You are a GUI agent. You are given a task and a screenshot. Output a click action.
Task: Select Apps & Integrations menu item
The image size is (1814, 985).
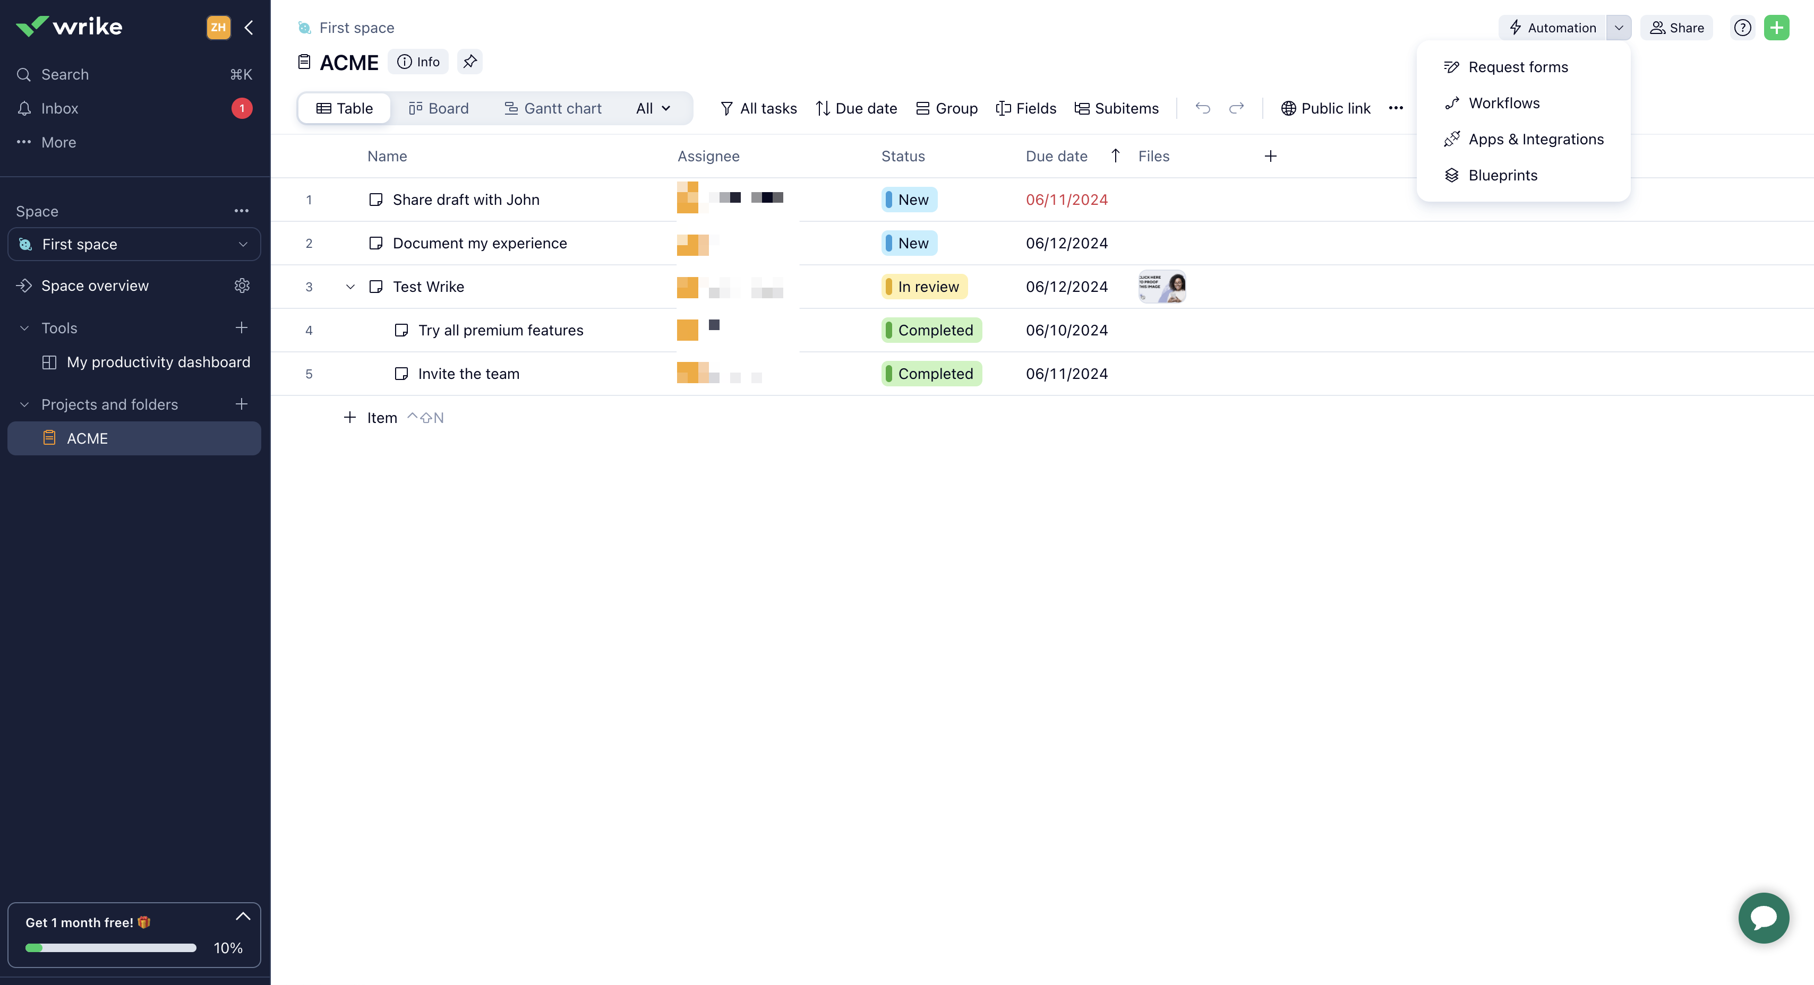(1523, 139)
